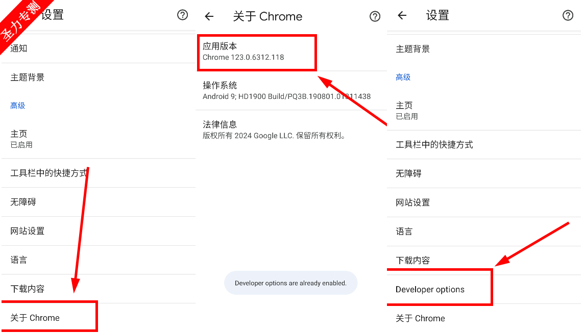The height and width of the screenshot is (334, 584).
Task: Open Developer options in right Settings panel
Action: point(484,289)
